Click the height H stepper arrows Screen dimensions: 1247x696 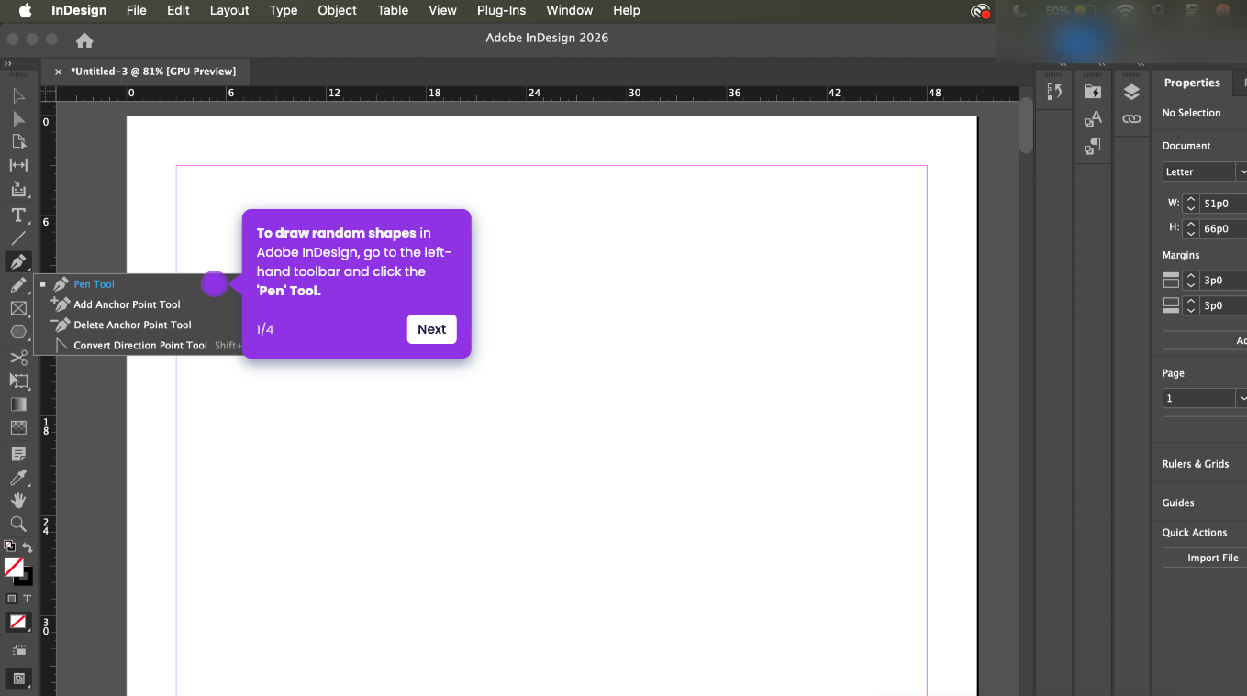[1190, 227]
